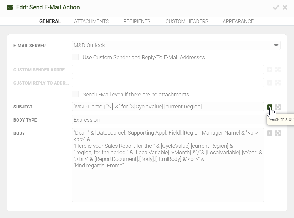
Task: Select the Appearance tab
Action: (x=238, y=21)
